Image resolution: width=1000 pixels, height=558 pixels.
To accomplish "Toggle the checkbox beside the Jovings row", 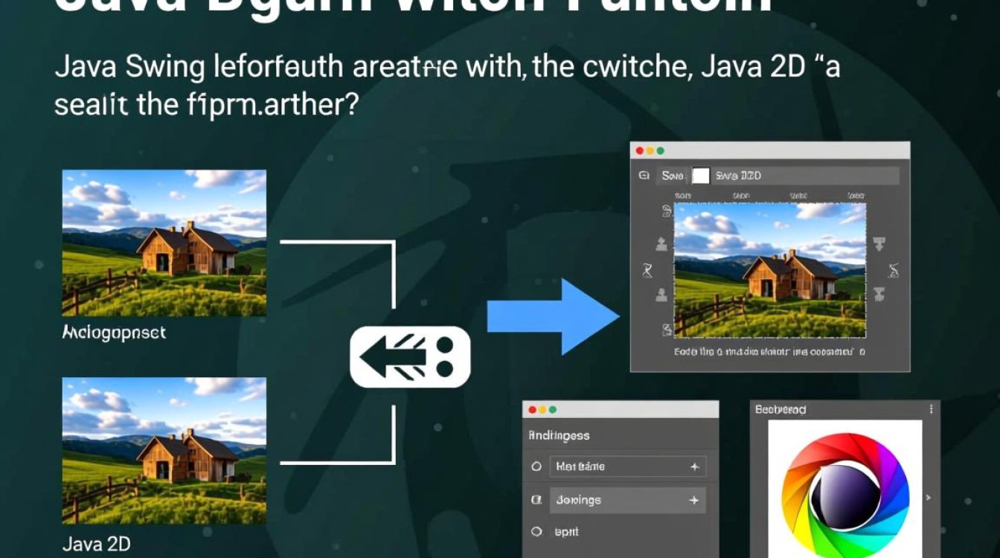I will tap(536, 501).
